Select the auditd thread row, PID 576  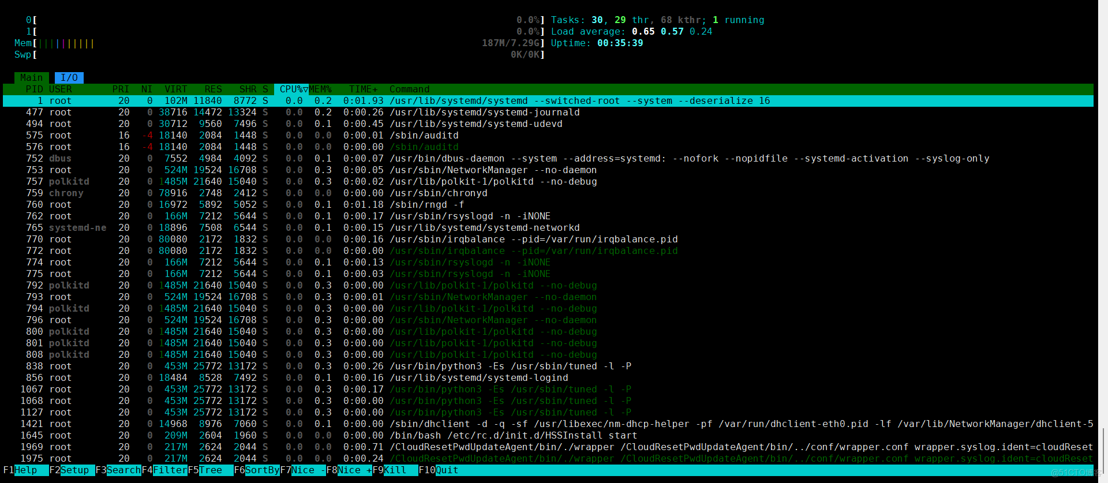pyautogui.click(x=548, y=147)
